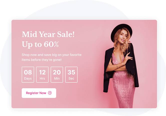Select the 08 days countdown number
Screen dimensions: 166x116
pyautogui.click(x=28, y=72)
